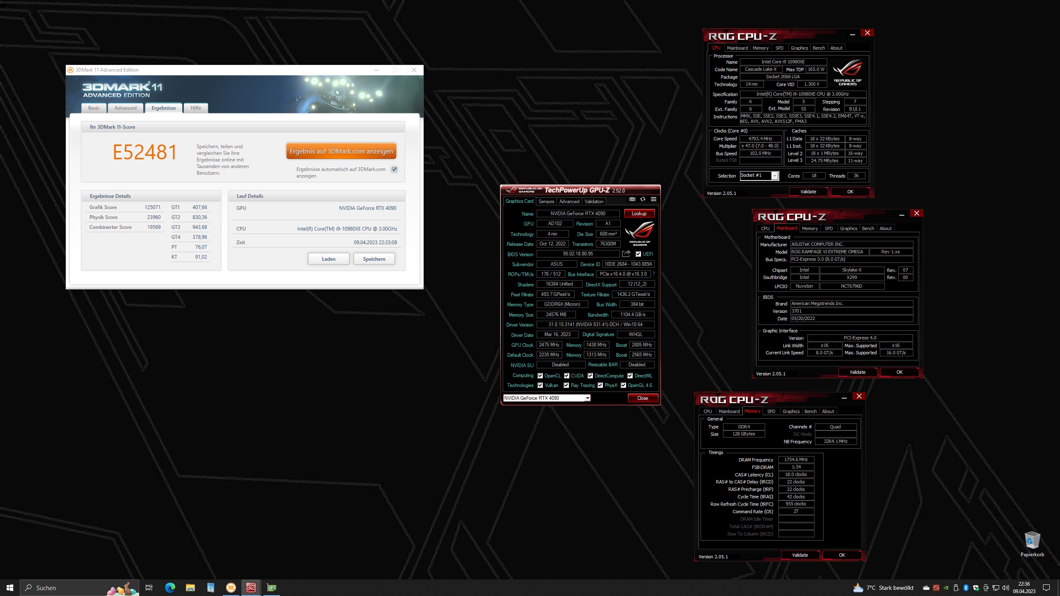Toggle the Vulkan checkbox
1060x596 pixels.
coord(540,385)
